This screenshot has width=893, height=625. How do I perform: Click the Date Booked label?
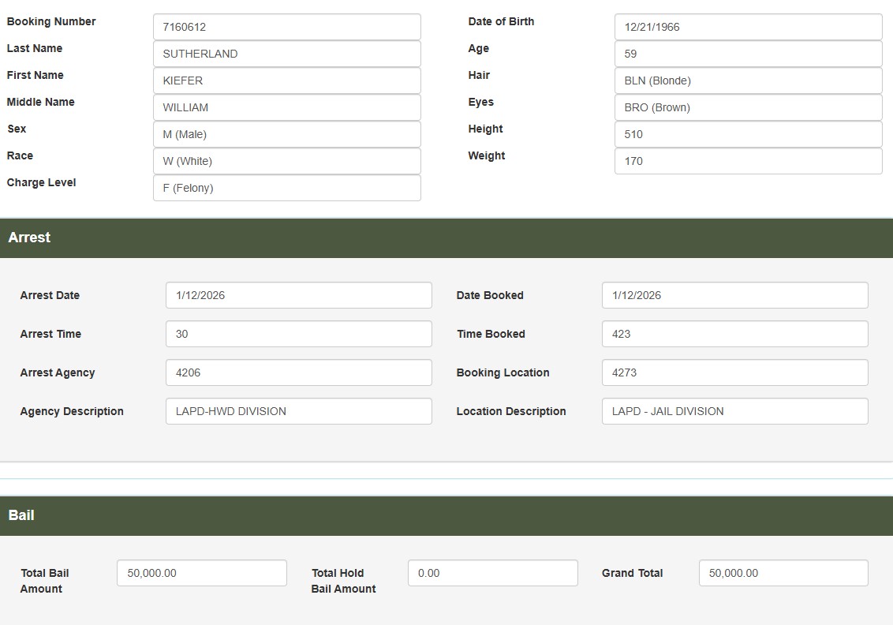[x=490, y=295]
